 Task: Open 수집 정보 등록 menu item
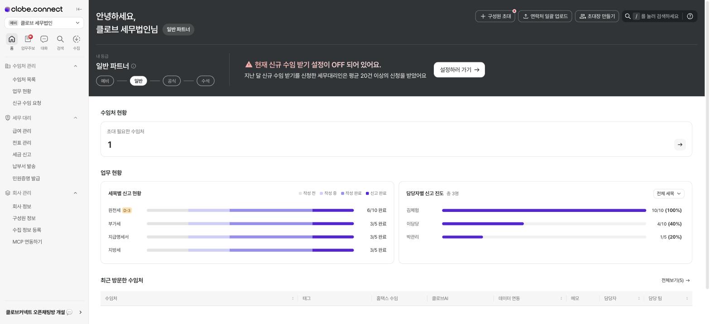point(27,230)
